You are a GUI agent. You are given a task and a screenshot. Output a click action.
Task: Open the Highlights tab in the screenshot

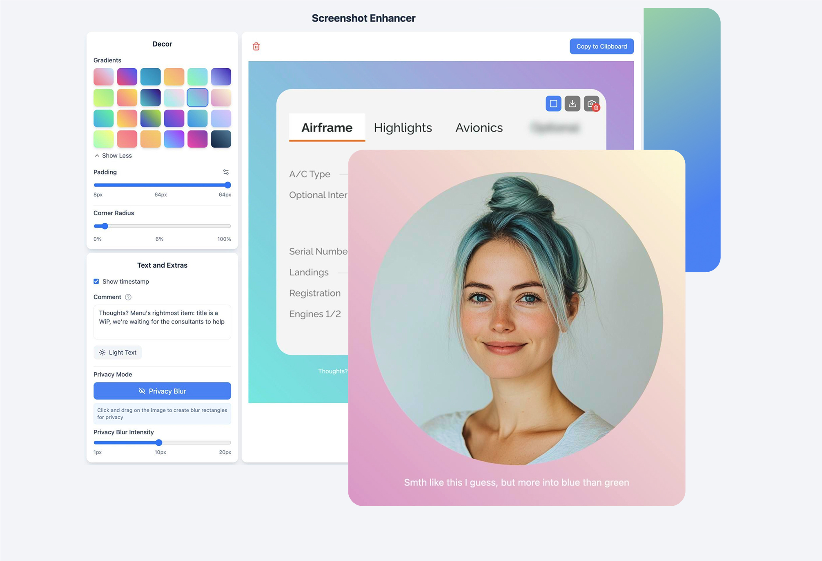[x=403, y=127]
